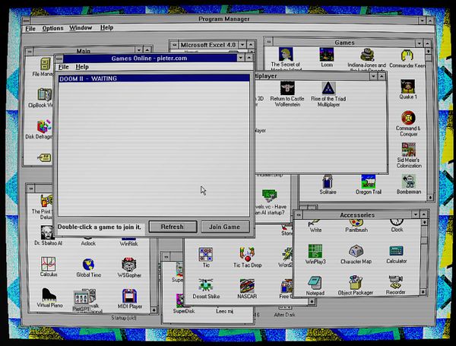
Task: Select the Accessories window title bar
Action: click(x=357, y=215)
